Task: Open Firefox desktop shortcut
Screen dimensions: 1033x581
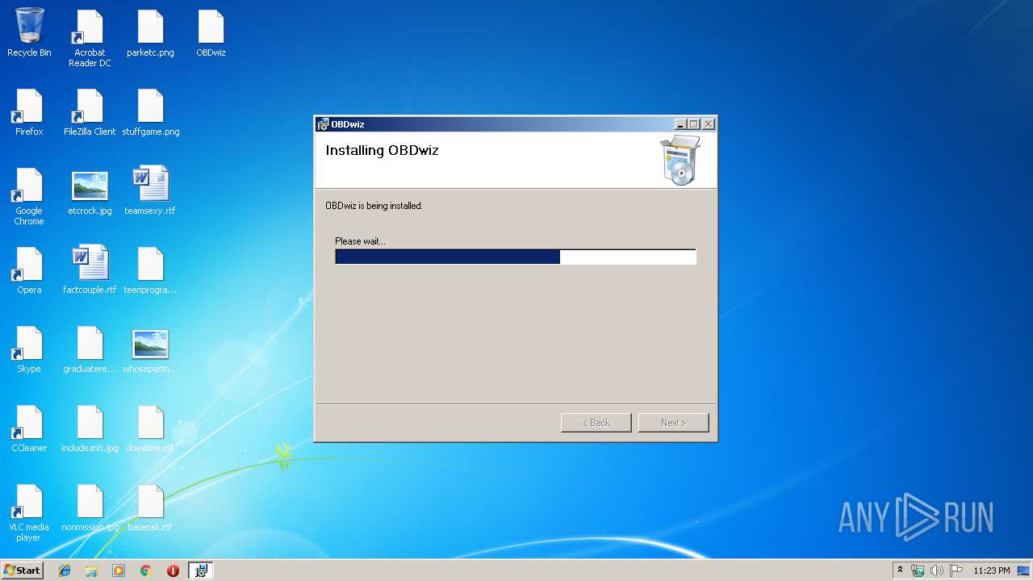Action: (x=29, y=112)
